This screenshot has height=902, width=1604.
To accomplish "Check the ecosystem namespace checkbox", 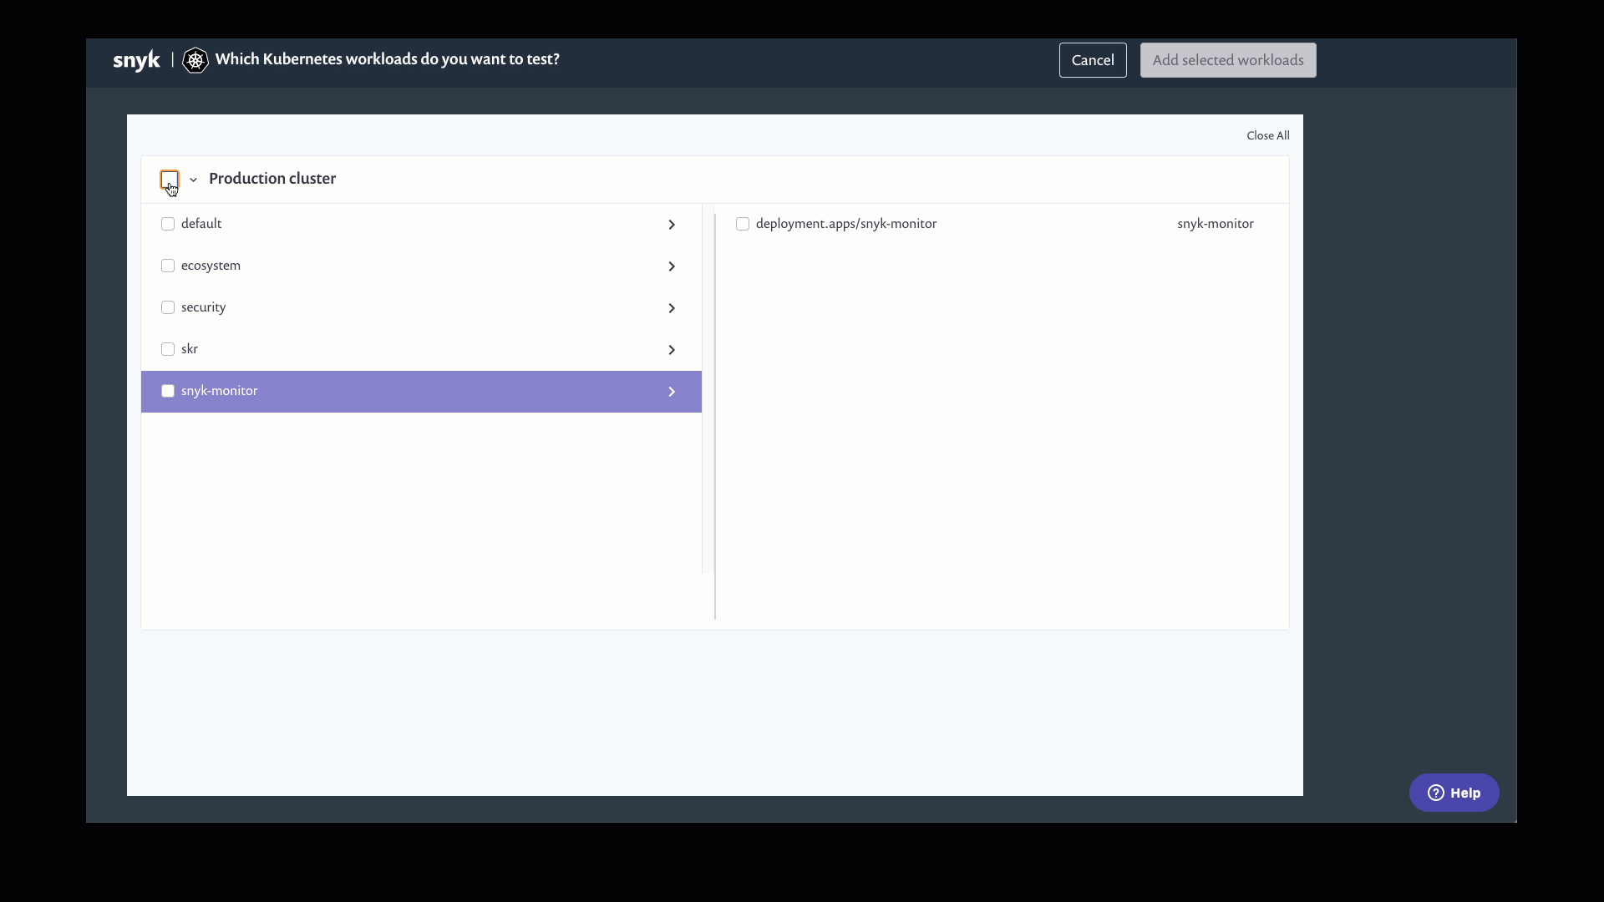I will tap(168, 266).
